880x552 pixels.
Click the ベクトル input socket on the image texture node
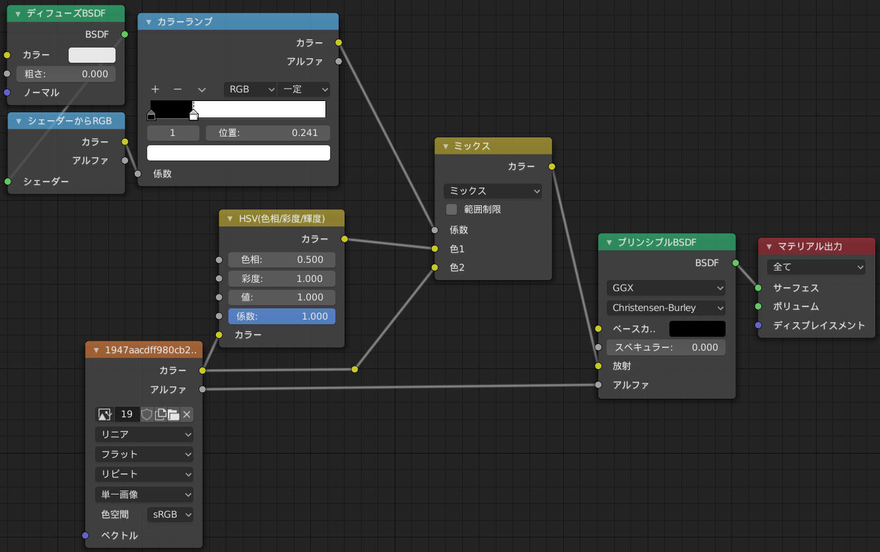click(x=86, y=535)
